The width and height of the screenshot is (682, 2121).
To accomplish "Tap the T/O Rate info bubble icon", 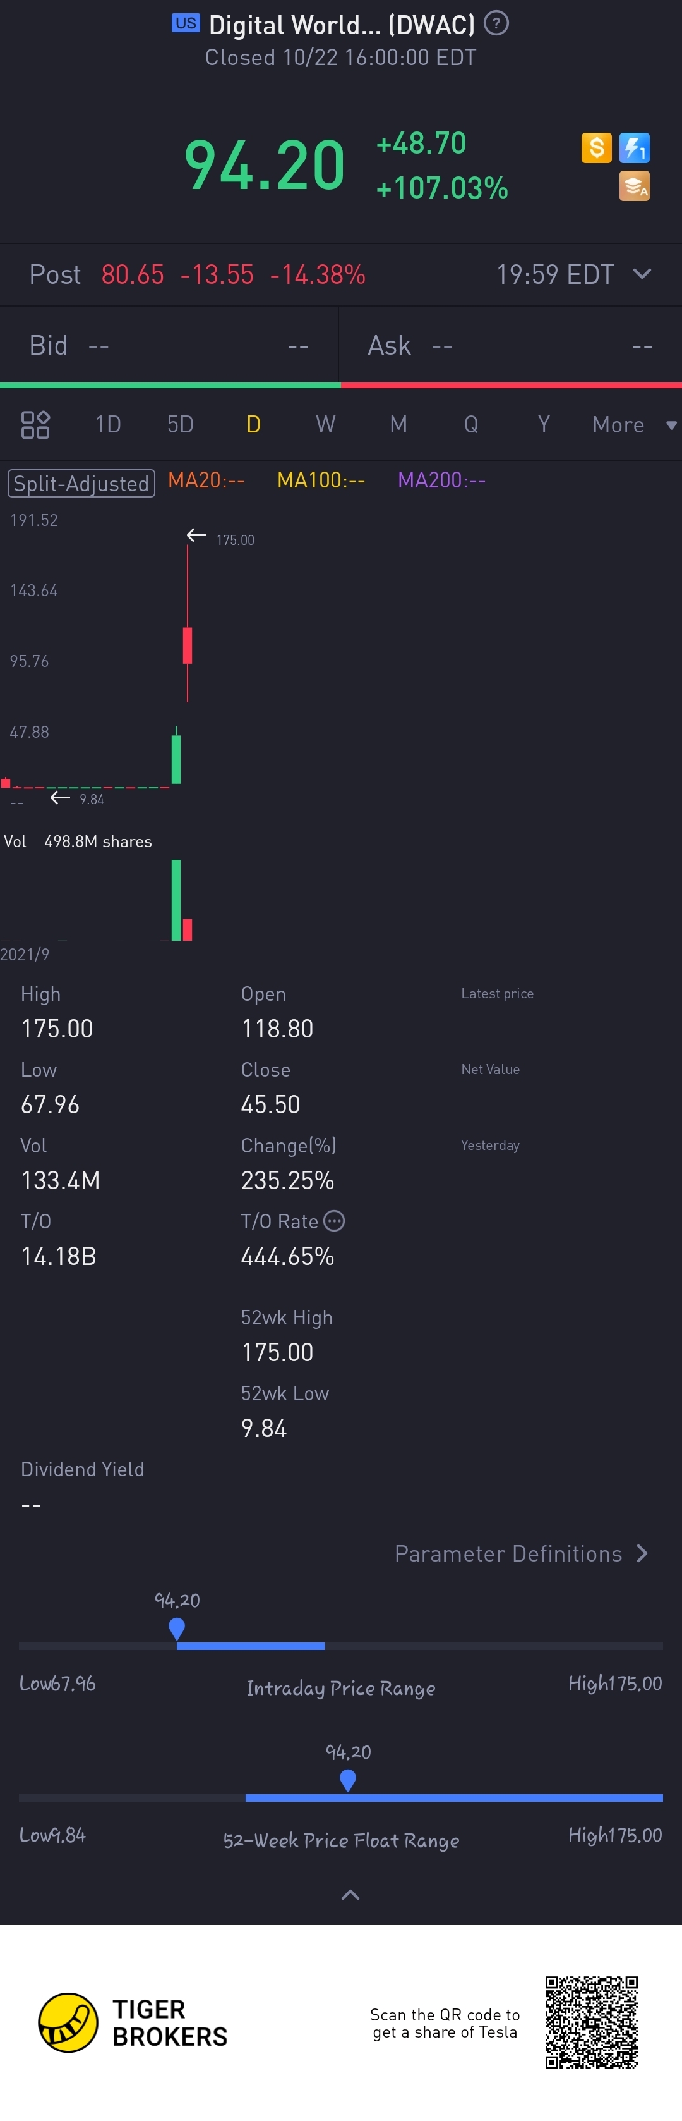I will tap(334, 1221).
